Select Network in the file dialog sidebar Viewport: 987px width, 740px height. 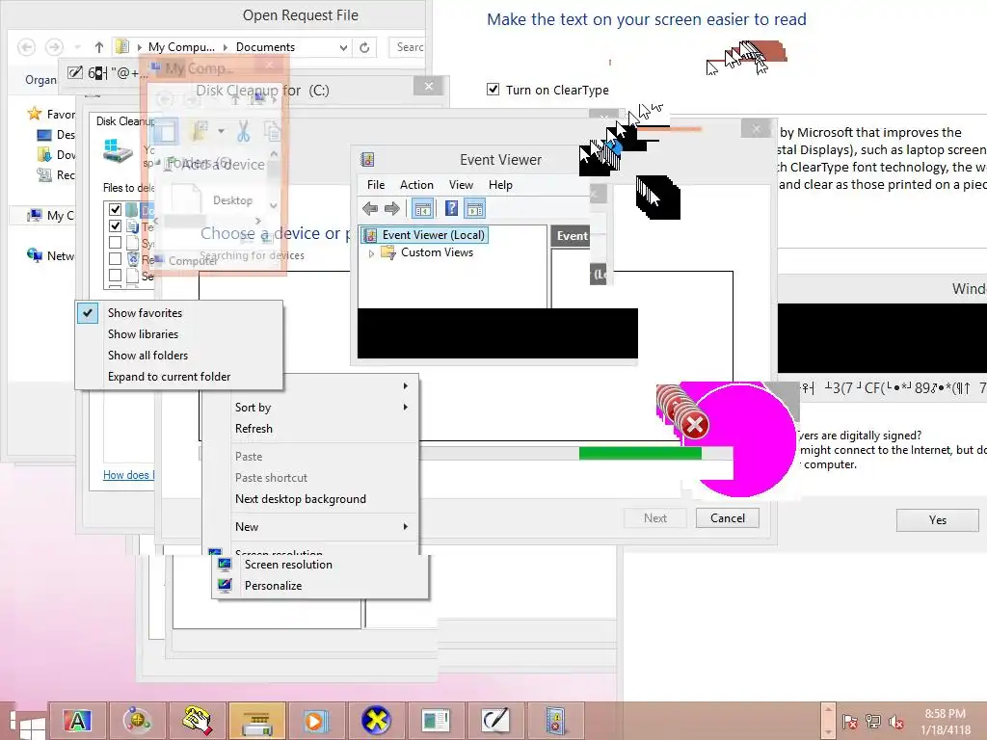50,255
